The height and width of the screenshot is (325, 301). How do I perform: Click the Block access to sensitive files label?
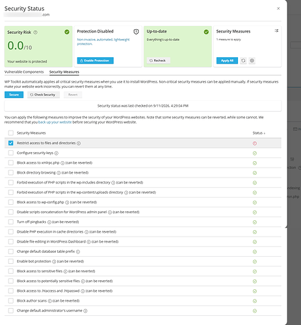40,271
